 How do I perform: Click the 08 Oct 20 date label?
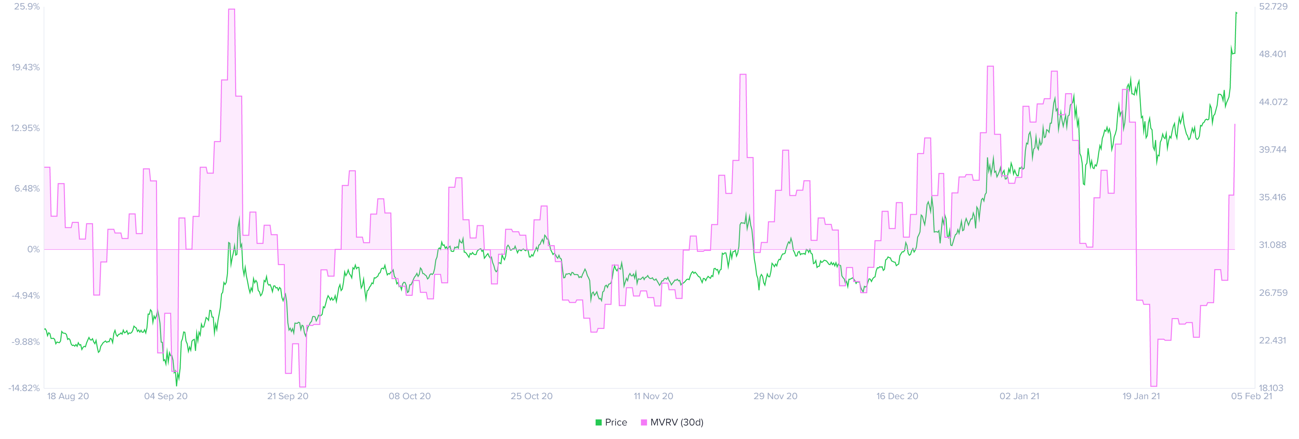409,396
